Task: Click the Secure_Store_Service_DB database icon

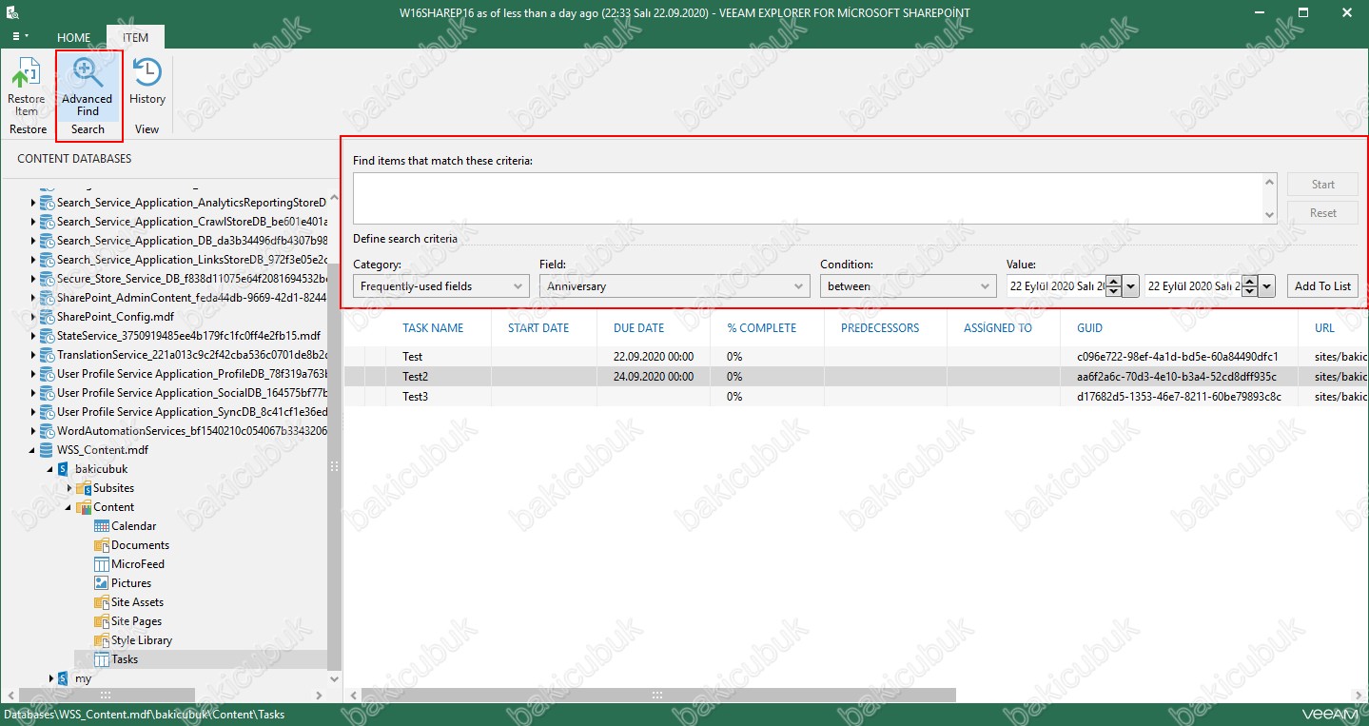Action: pyautogui.click(x=47, y=279)
